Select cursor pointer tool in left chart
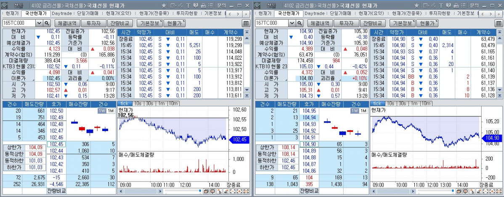This screenshot has height=197, width=504. [x=219, y=191]
